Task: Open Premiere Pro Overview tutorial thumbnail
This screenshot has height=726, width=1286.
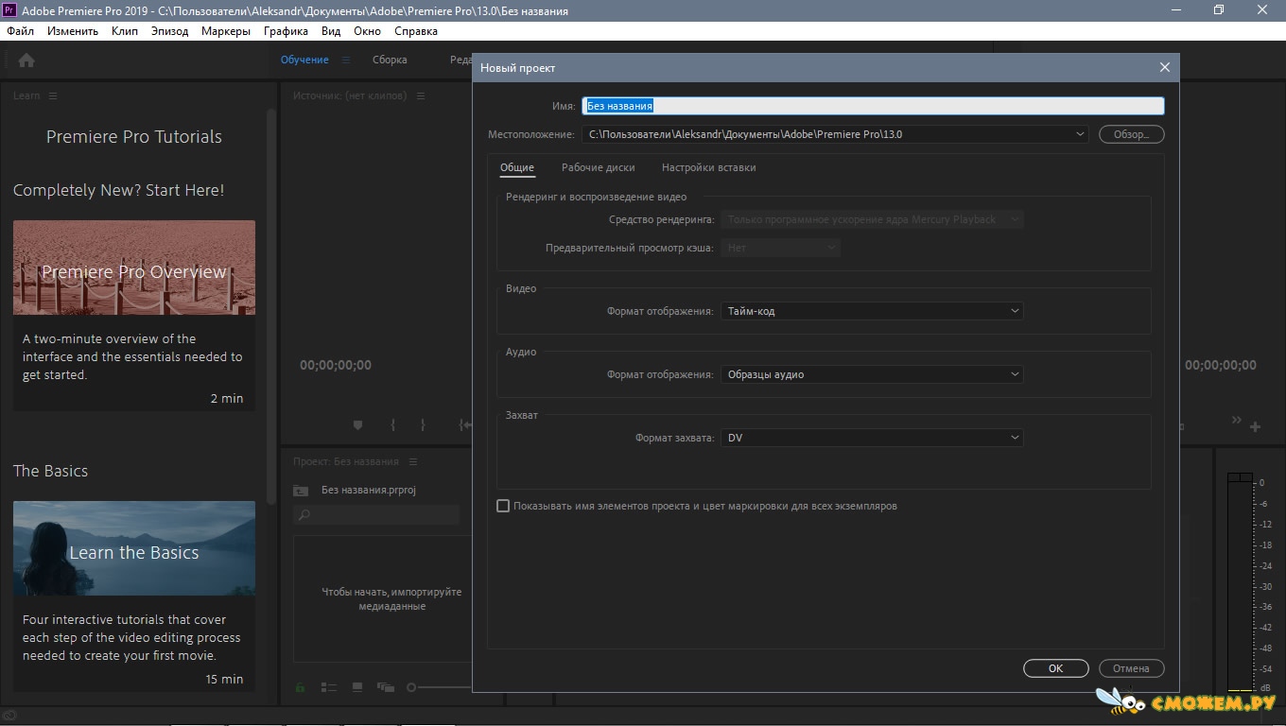Action: [x=134, y=268]
